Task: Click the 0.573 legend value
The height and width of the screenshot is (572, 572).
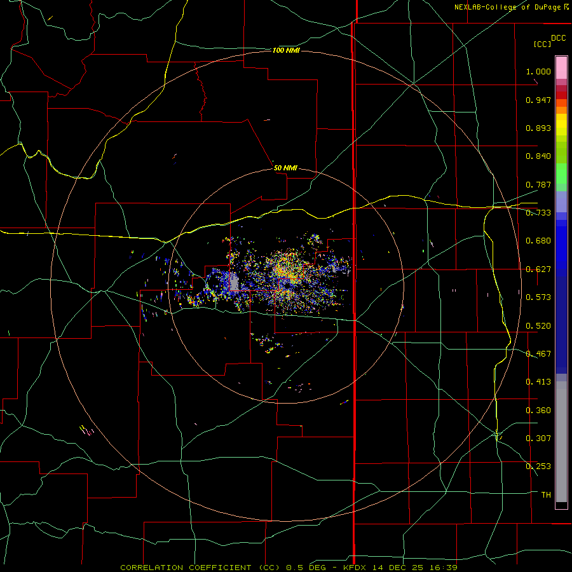Action: (x=538, y=297)
